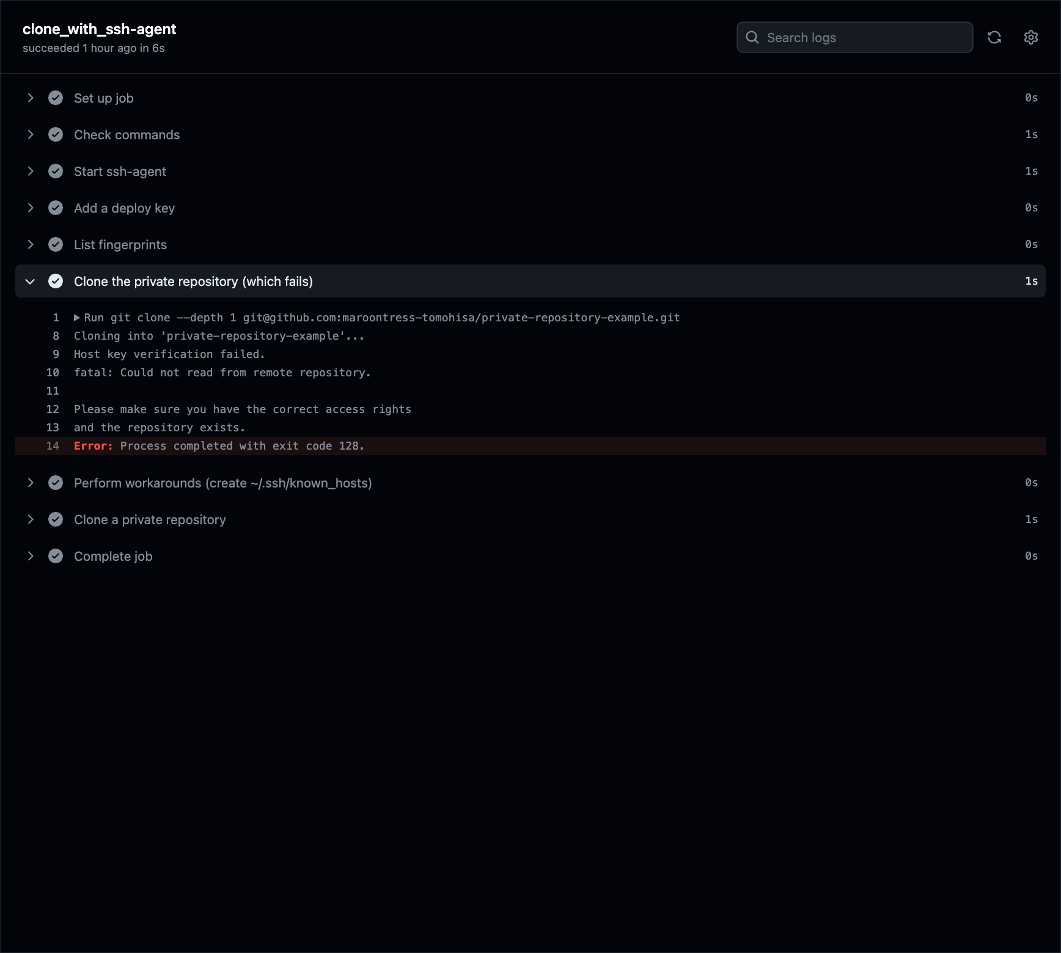This screenshot has height=953, width=1061.
Task: Click success checkmark beside Start ssh-agent
Action: click(56, 171)
